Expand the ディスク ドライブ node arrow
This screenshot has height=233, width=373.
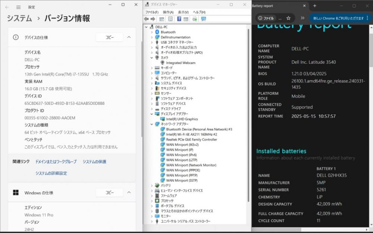point(152,108)
